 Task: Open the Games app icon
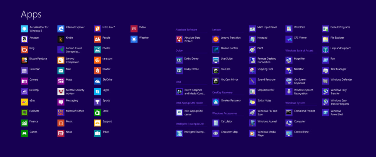point(24,133)
